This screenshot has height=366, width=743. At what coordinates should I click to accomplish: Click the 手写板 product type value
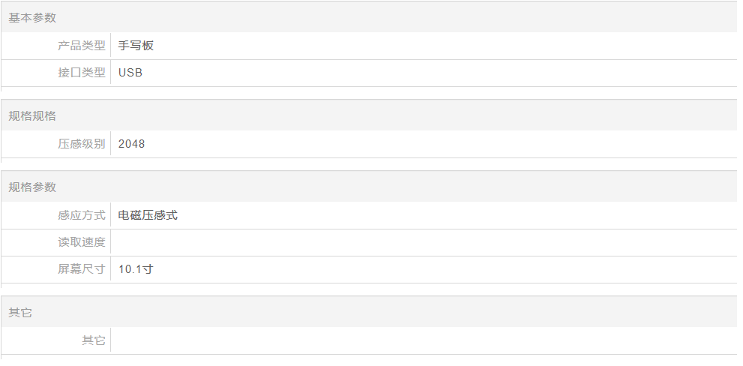point(136,46)
